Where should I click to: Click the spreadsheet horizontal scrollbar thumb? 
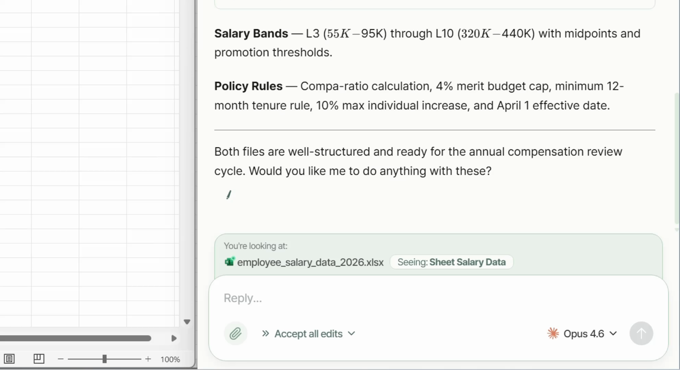tap(75, 338)
